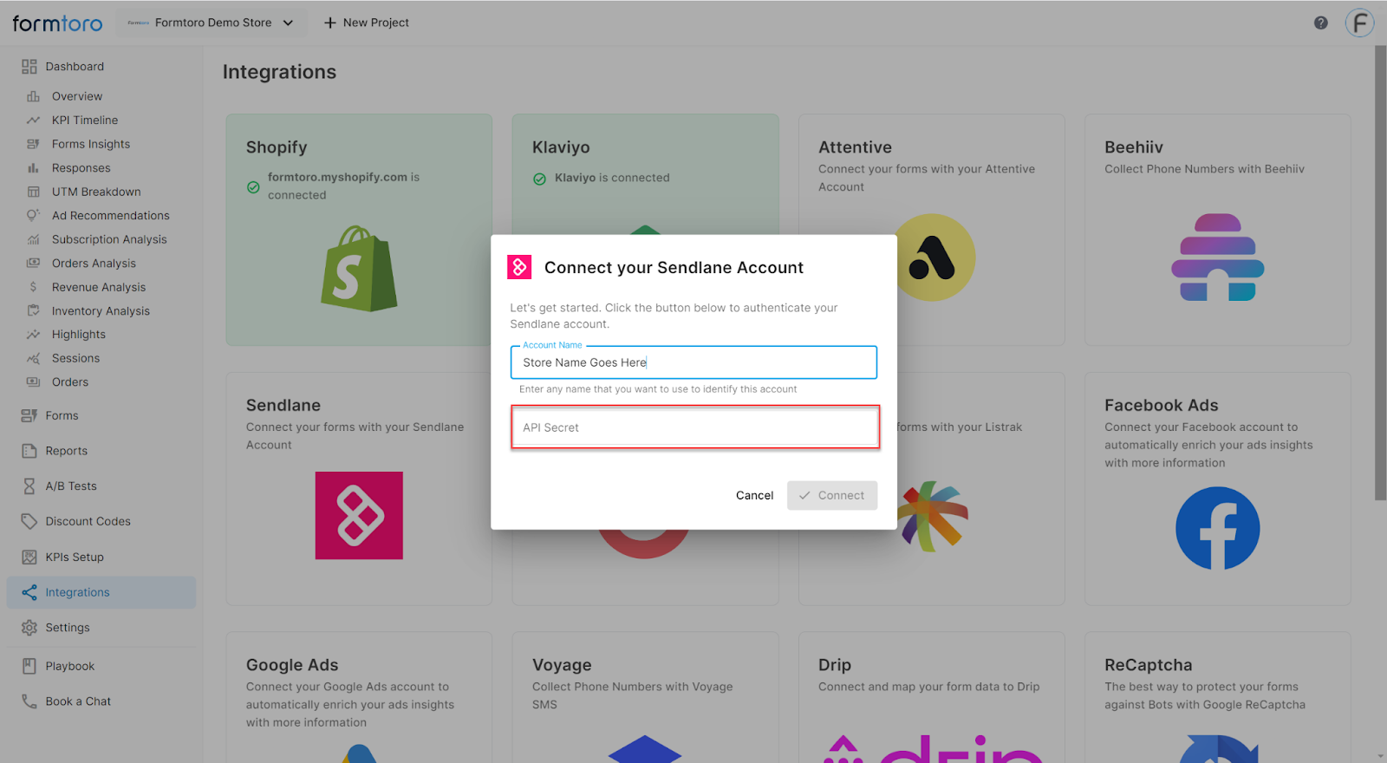
Task: Click the UTM Breakdown table icon
Action: [33, 192]
